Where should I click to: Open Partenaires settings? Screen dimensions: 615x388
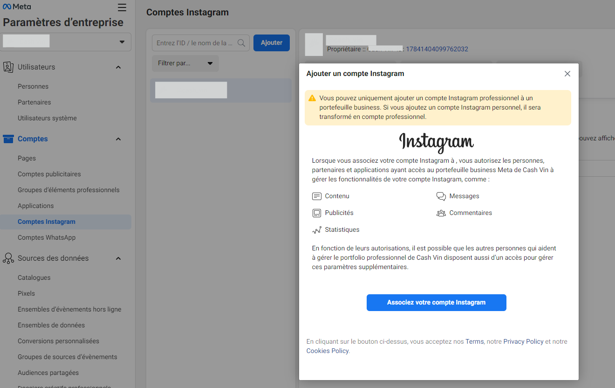34,102
